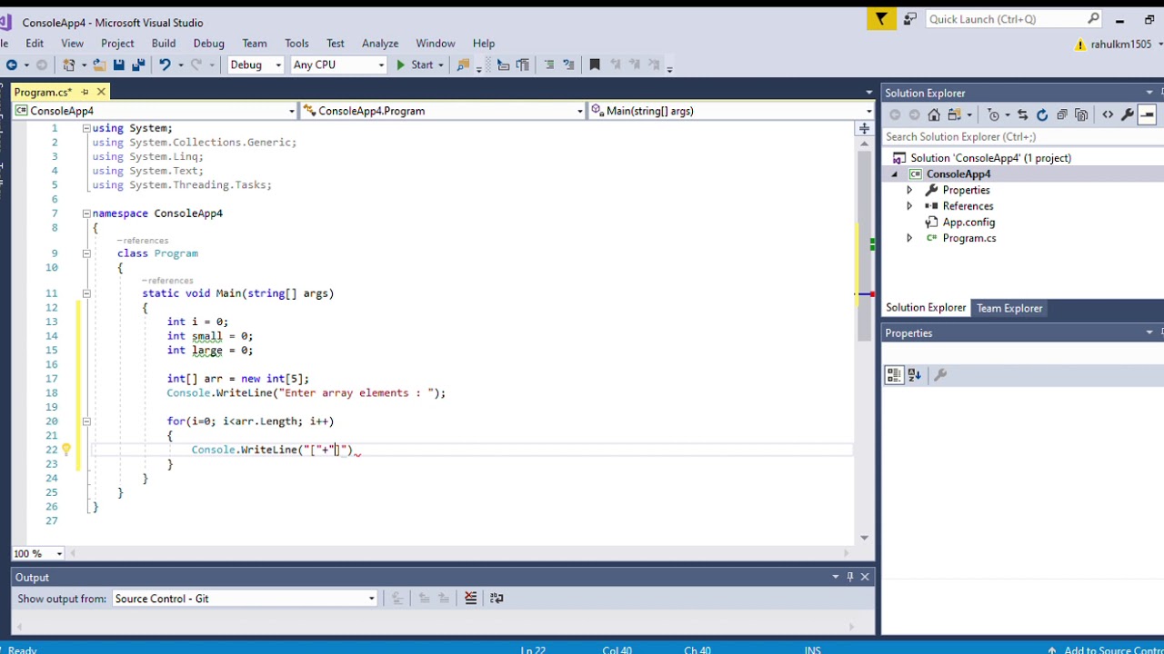Switch to the Team Explorer tab
Viewport: 1164px width, 654px height.
[x=1009, y=308]
